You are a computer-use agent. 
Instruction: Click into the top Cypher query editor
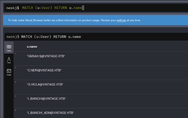[122, 8]
